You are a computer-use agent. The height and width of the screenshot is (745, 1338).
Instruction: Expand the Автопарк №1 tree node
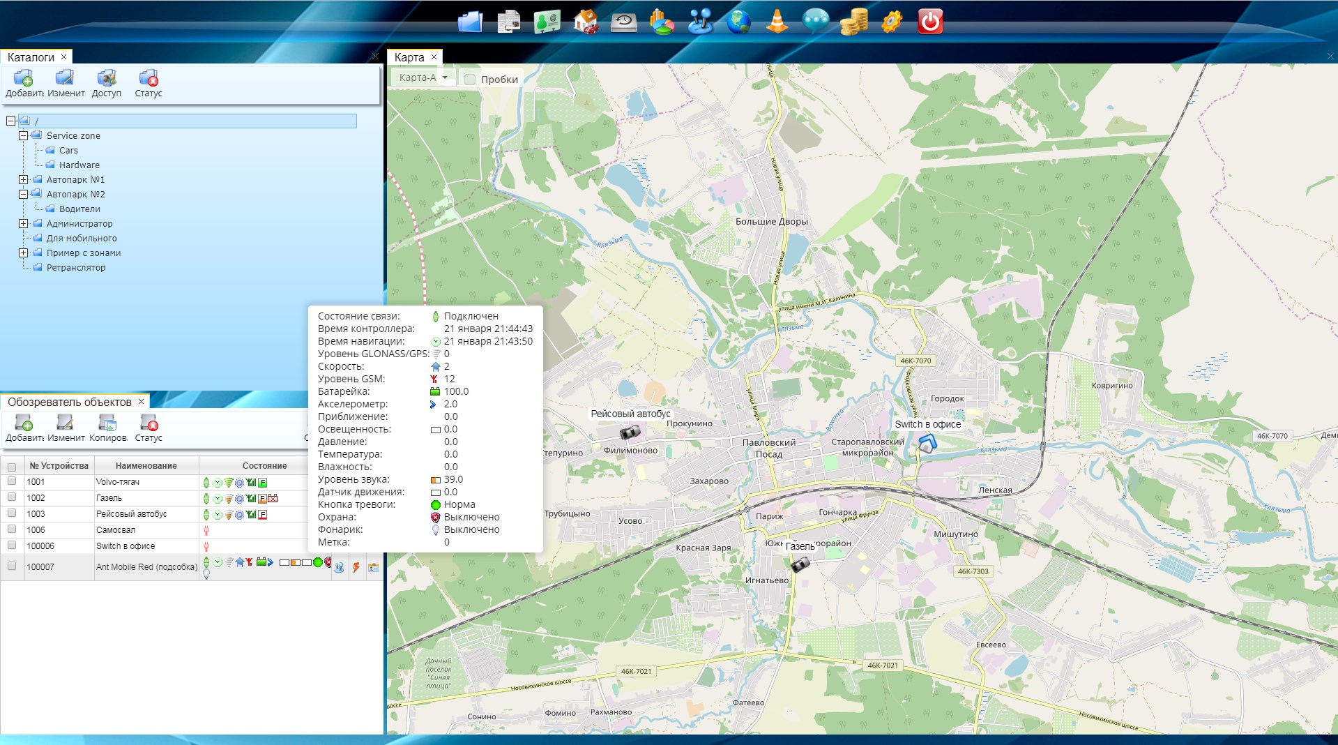point(23,180)
